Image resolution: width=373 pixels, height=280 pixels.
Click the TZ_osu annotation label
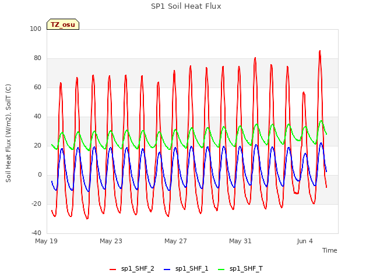tap(63, 24)
